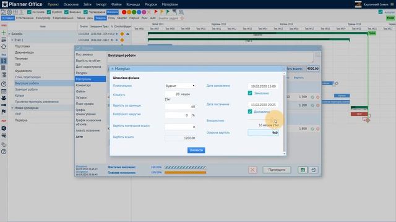This screenshot has width=396, height=222.
Task: Open the 'Проект' menu
Action: click(53, 4)
